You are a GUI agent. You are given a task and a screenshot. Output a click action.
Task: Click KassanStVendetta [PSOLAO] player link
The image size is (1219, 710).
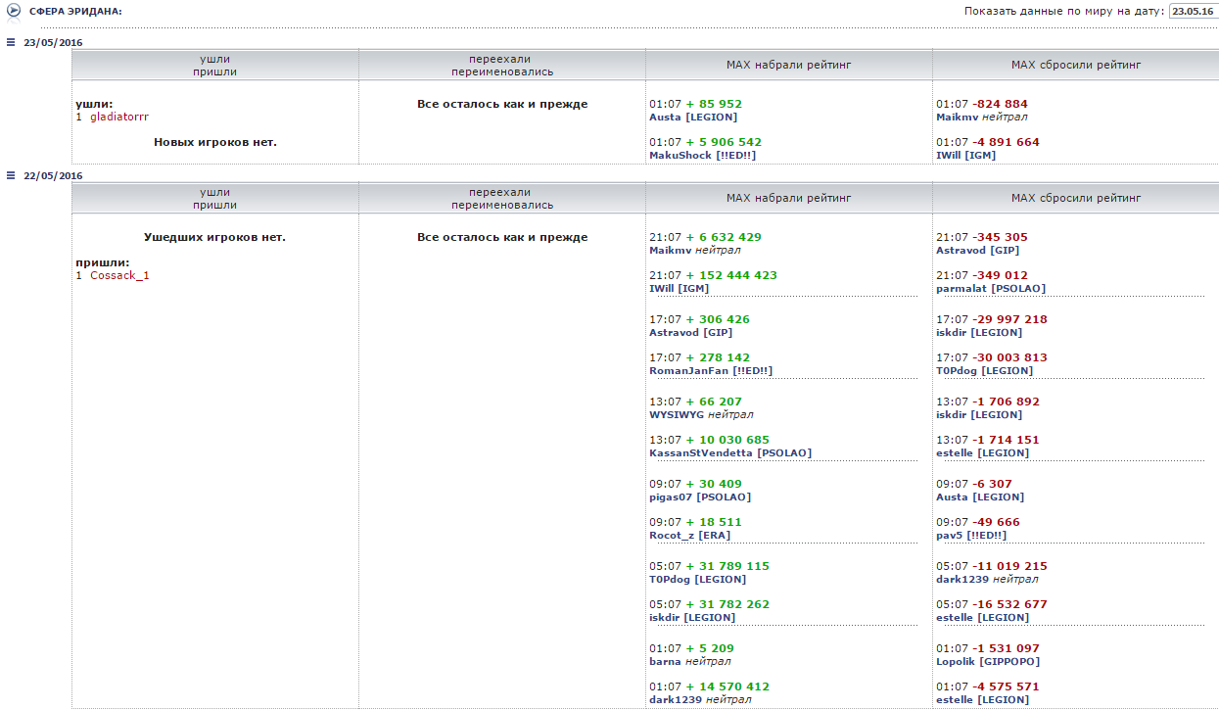pos(729,453)
